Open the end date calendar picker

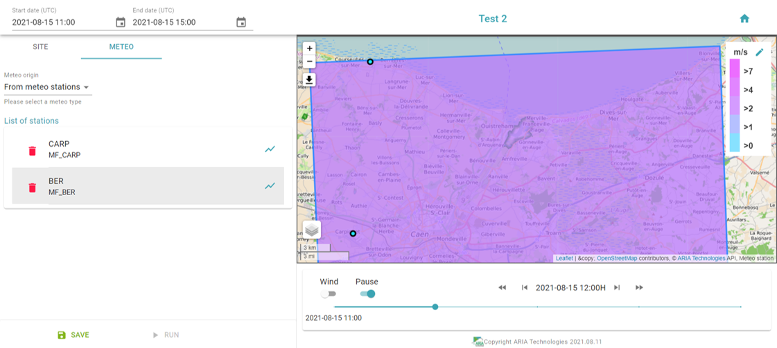(241, 22)
